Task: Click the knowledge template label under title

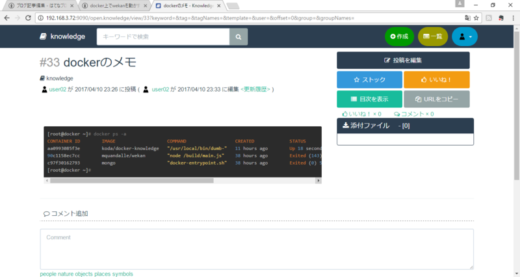Action: (x=57, y=78)
